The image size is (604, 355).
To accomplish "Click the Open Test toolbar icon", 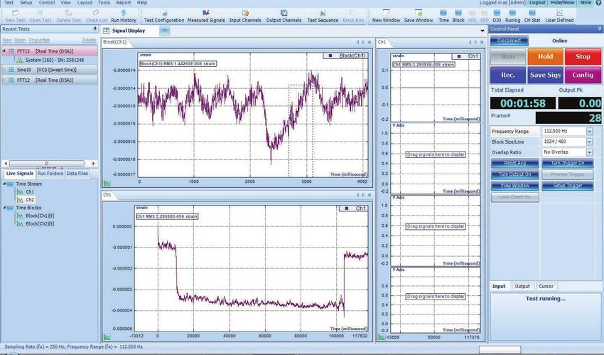I will (40, 16).
